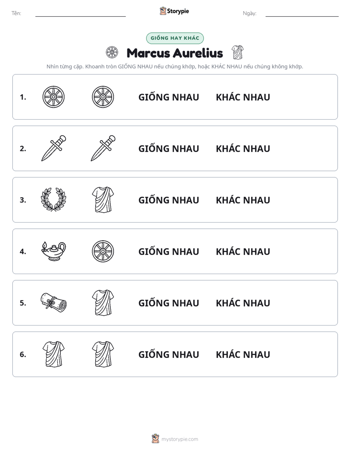Open the mystorypie.com footer link
Screen dimensions: 350x453
179,439
